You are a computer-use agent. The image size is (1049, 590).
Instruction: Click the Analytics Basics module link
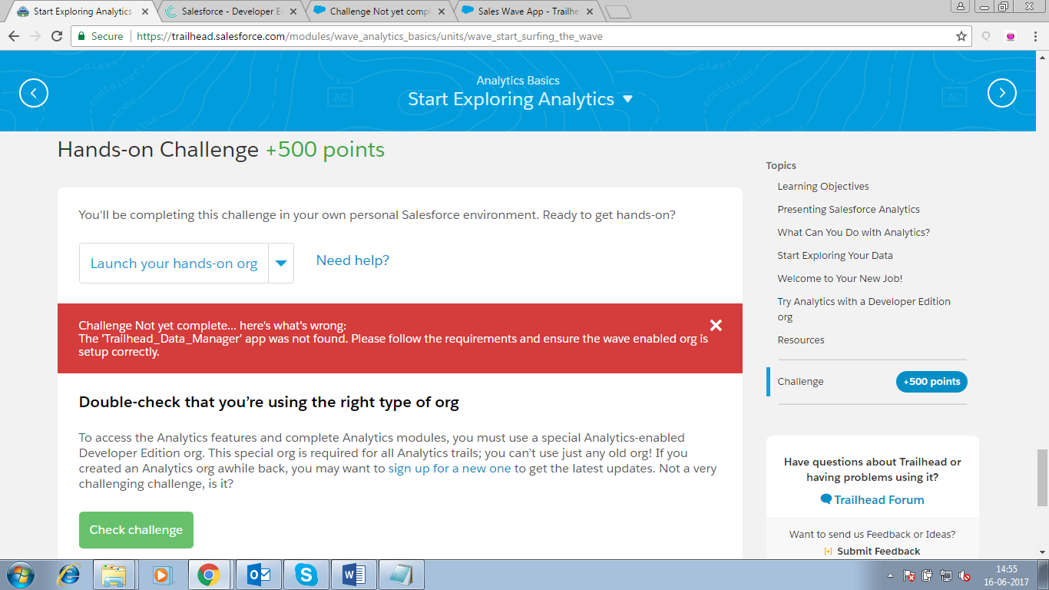tap(518, 81)
